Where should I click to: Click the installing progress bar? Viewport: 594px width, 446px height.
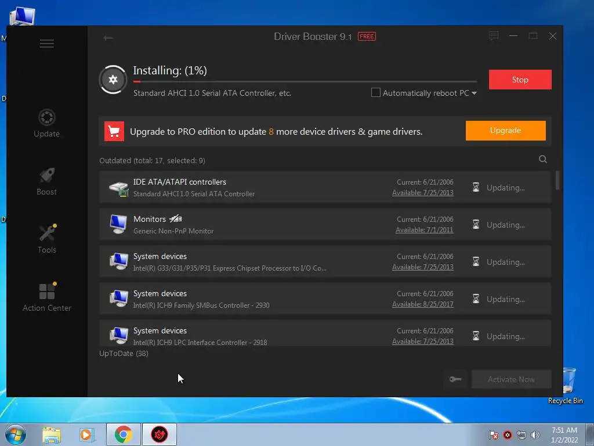(305, 81)
